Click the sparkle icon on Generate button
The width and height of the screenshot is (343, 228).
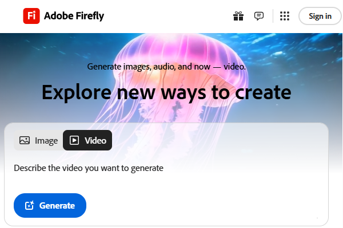pos(29,205)
